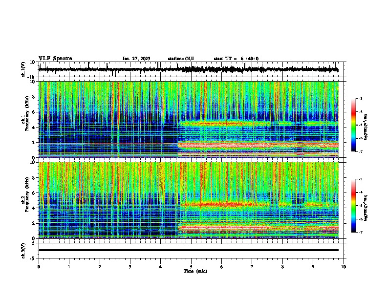
Task: Click "-3" on the ch.1 color bar
Action: (x=360, y=98)
